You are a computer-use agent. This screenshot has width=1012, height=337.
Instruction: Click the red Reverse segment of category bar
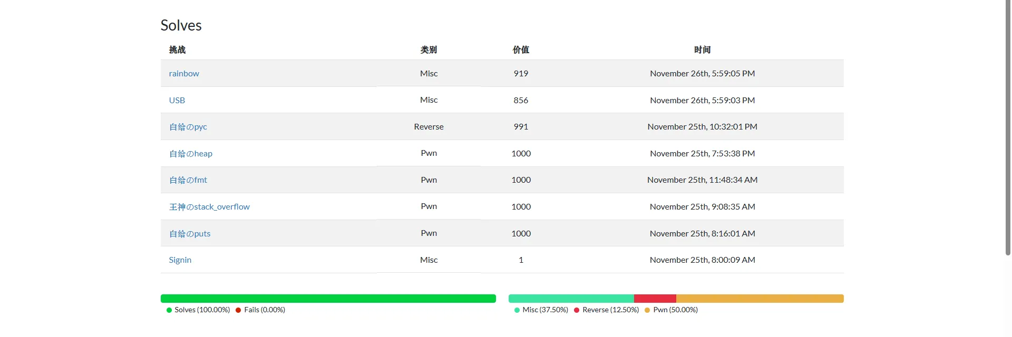coord(655,299)
